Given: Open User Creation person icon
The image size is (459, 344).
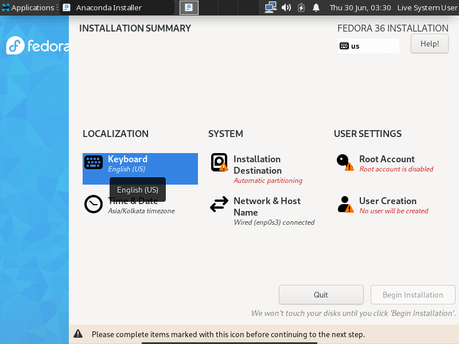Looking at the screenshot, I should (344, 205).
